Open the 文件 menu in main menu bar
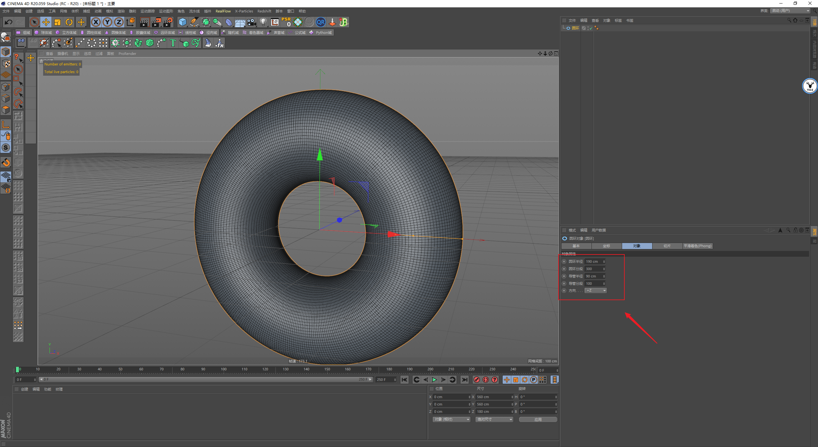Image resolution: width=818 pixels, height=447 pixels. (x=6, y=11)
